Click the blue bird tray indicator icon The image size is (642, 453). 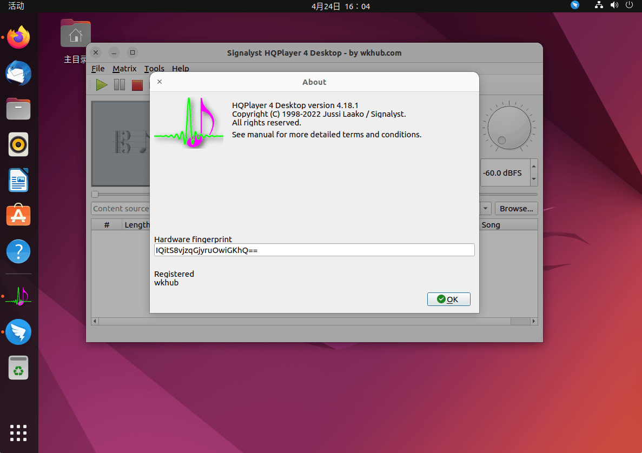click(x=575, y=5)
